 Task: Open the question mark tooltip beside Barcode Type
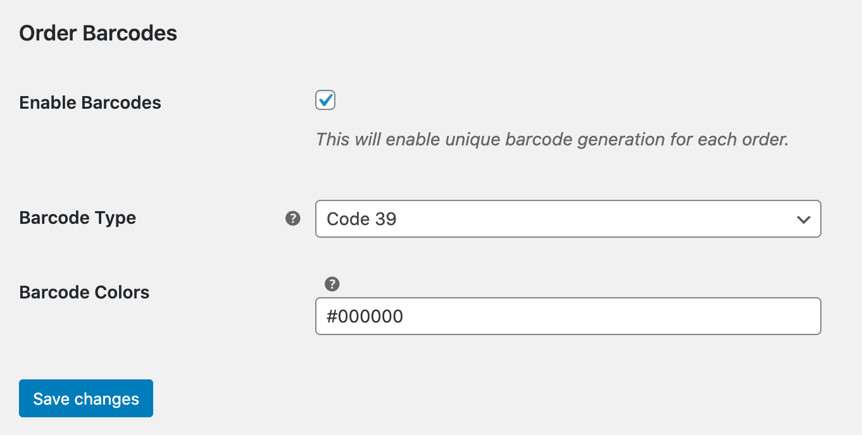[292, 218]
